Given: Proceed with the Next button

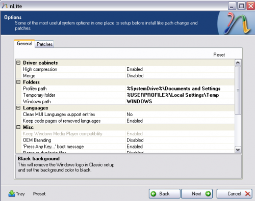Looking at the screenshot, I should [197, 193].
